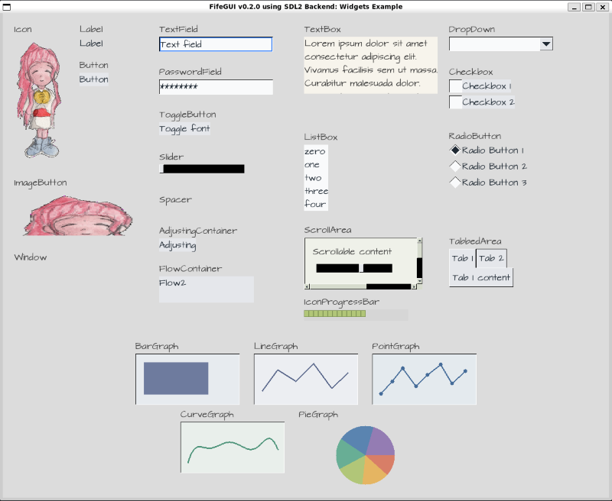Image resolution: width=612 pixels, height=501 pixels.
Task: Click the green IconProgressBar
Action: click(334, 315)
